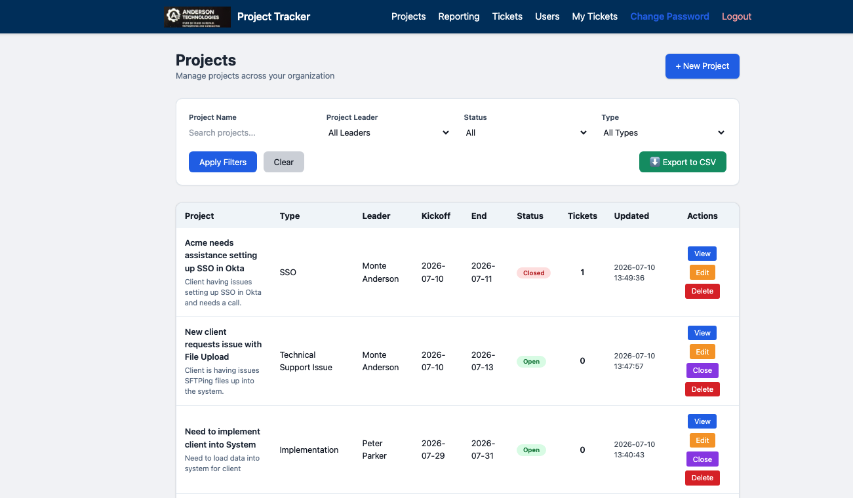The image size is (853, 498).
Task: Click the 'Technical Support Issue' type cell
Action: pyautogui.click(x=306, y=361)
